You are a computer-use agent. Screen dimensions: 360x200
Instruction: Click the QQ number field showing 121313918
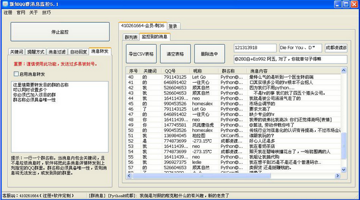255,48
